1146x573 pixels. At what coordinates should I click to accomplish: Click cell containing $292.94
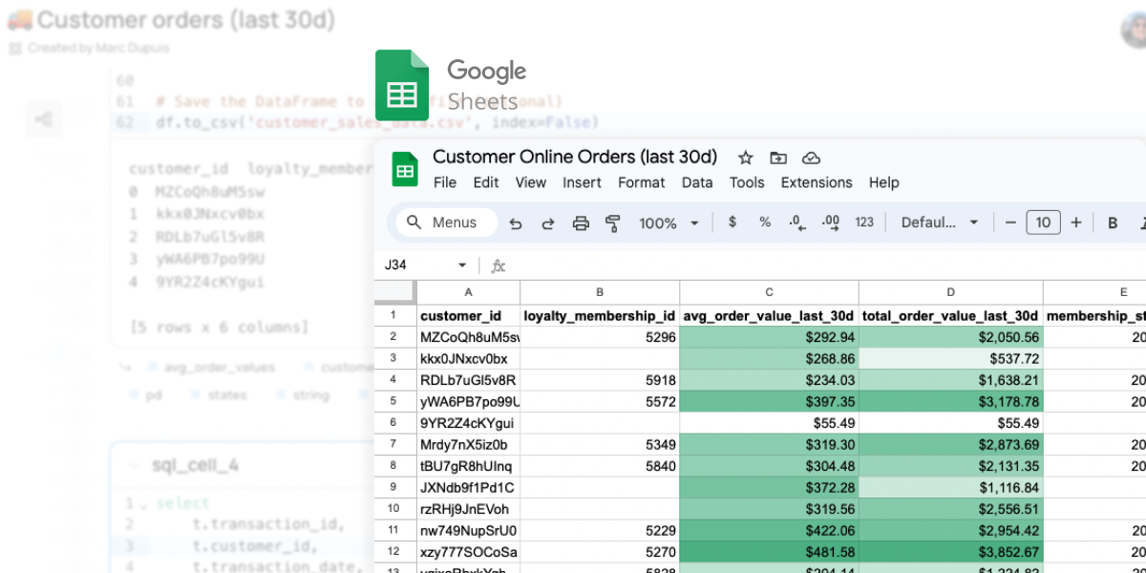pos(769,337)
